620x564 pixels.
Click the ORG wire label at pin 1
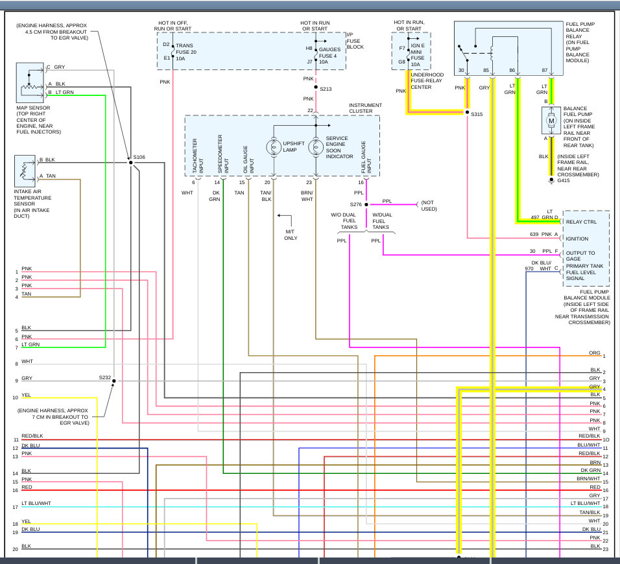594,353
